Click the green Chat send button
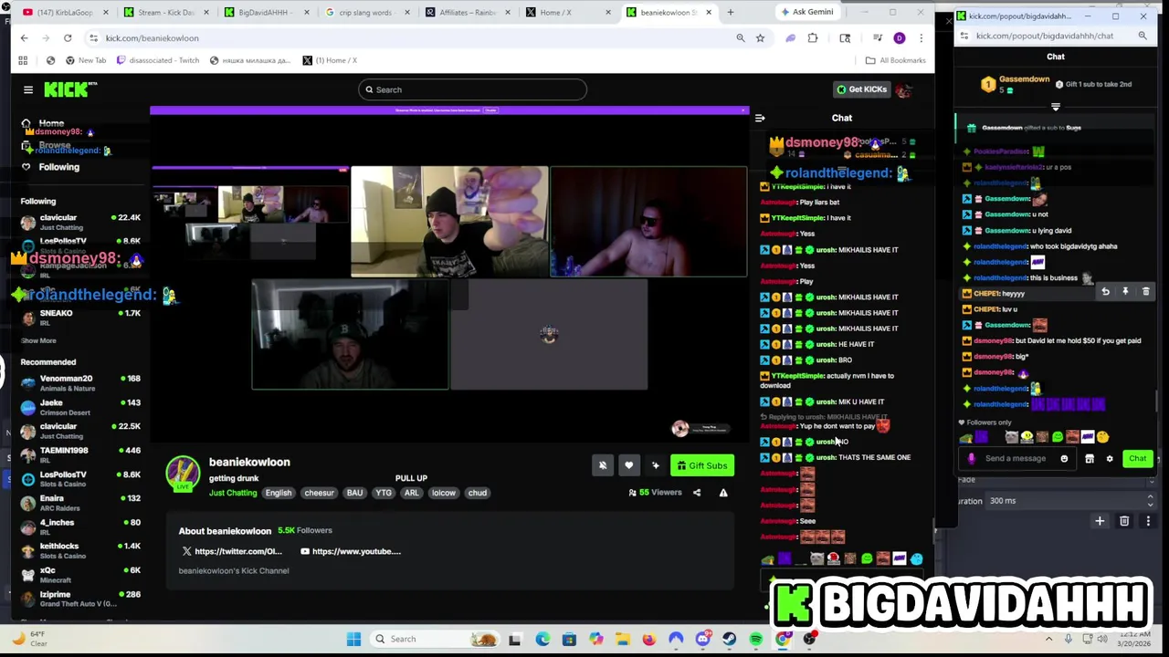Screen dimensions: 1169x657 coord(1137,458)
